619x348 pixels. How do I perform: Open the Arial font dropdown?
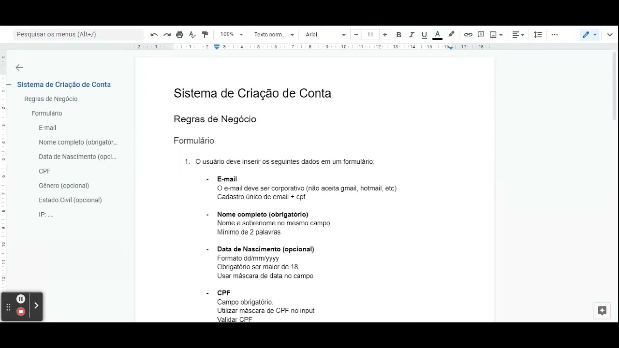pyautogui.click(x=324, y=34)
